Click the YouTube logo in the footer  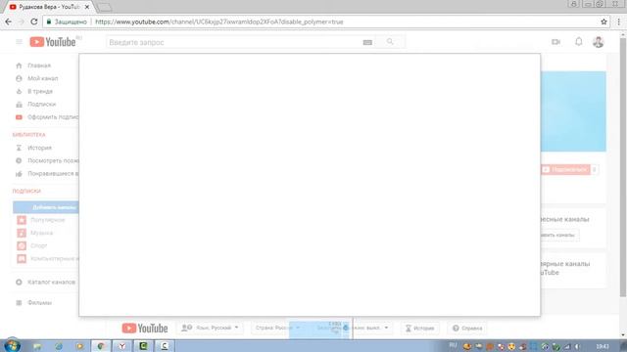pos(145,329)
